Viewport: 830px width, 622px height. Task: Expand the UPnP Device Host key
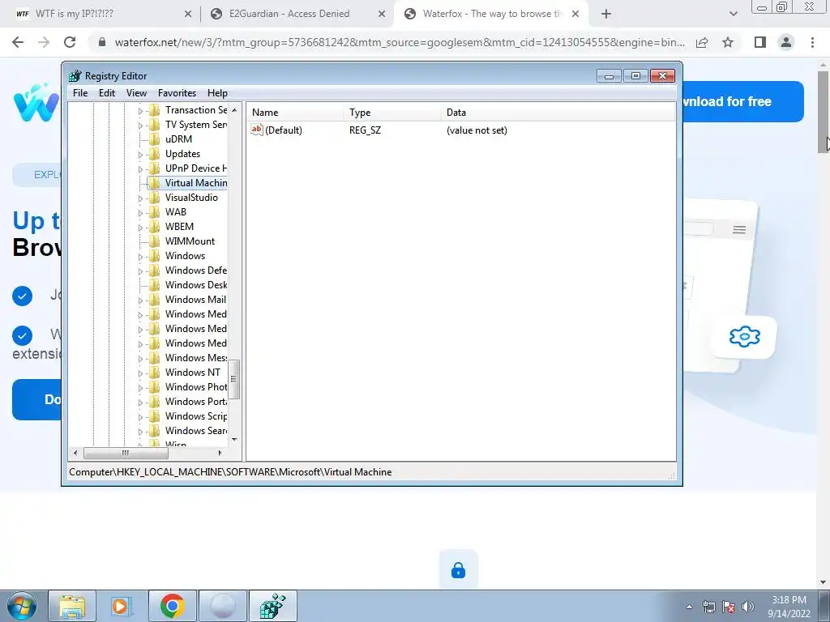pos(140,168)
